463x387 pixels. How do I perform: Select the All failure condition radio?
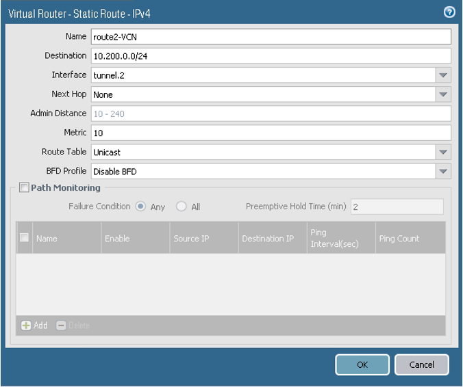pyautogui.click(x=182, y=206)
